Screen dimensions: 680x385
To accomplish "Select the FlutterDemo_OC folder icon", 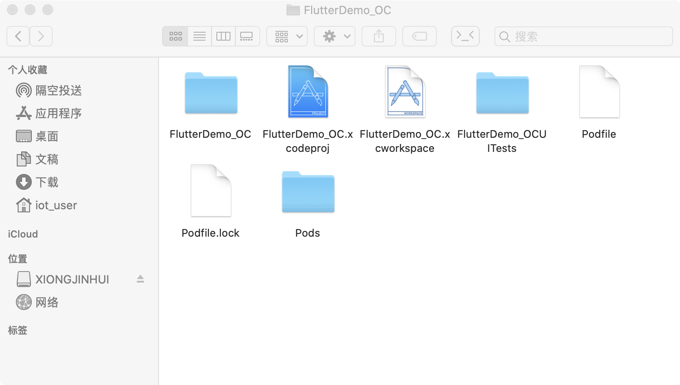I will point(211,93).
